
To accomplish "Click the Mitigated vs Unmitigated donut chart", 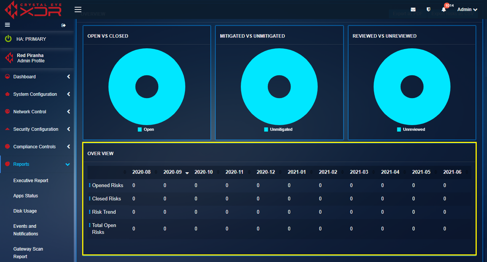I will [279, 87].
